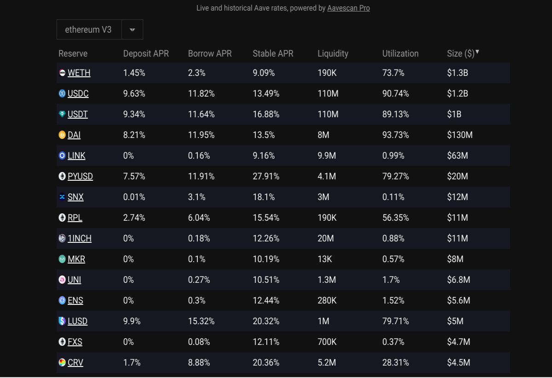Sort by Borrow APR header
Viewport: 552px width, 378px height.
pyautogui.click(x=210, y=53)
